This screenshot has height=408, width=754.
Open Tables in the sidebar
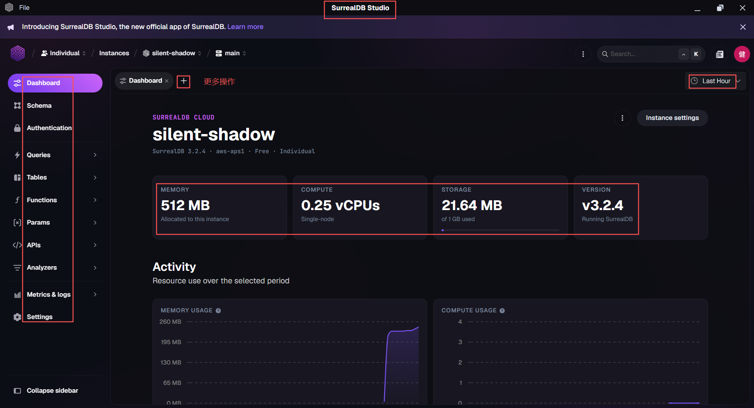(x=55, y=178)
